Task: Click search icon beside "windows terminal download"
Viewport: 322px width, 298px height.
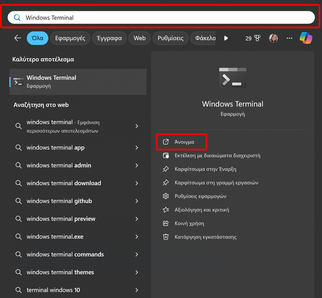Action: [x=19, y=183]
